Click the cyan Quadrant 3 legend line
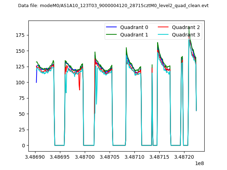 click(x=164, y=35)
